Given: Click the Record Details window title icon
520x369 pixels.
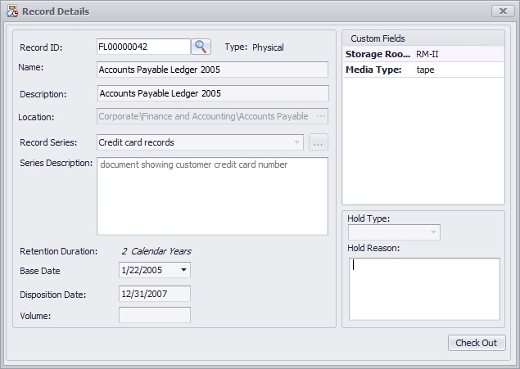Looking at the screenshot, I should pyautogui.click(x=11, y=11).
